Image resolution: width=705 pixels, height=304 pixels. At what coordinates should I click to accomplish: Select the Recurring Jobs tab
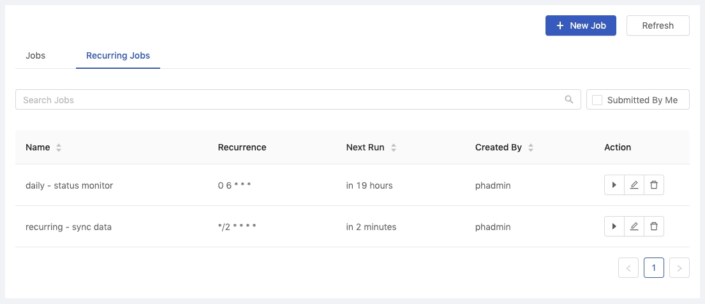coord(118,55)
